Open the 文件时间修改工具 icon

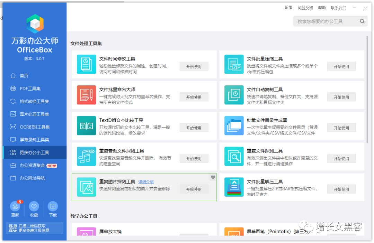[86, 64]
